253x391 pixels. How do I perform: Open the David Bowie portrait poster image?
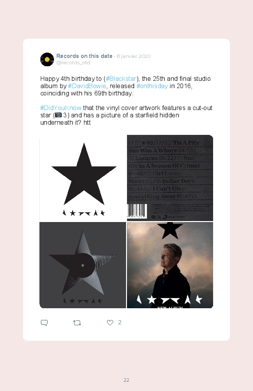pos(170,265)
